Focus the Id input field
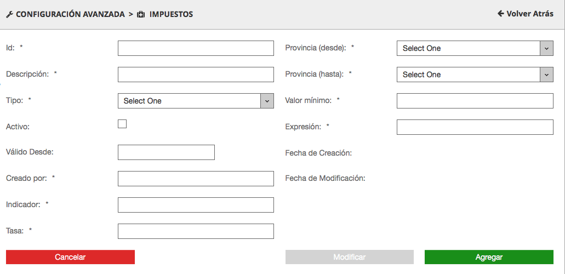Viewport: 565px width, 274px height. [x=196, y=48]
